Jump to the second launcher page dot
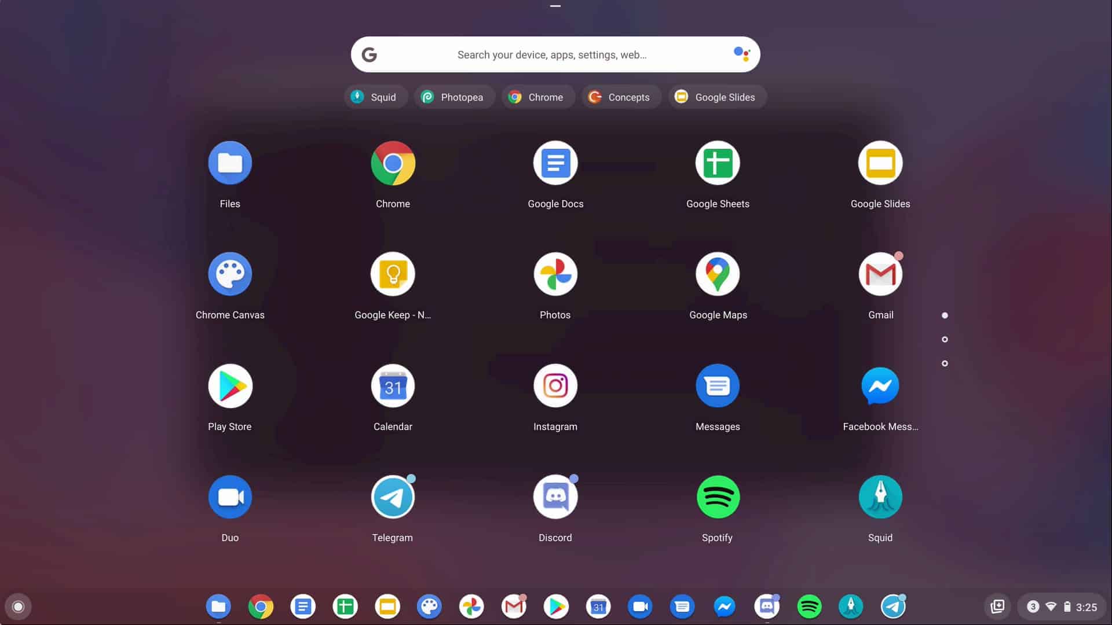The width and height of the screenshot is (1112, 625). (x=945, y=340)
